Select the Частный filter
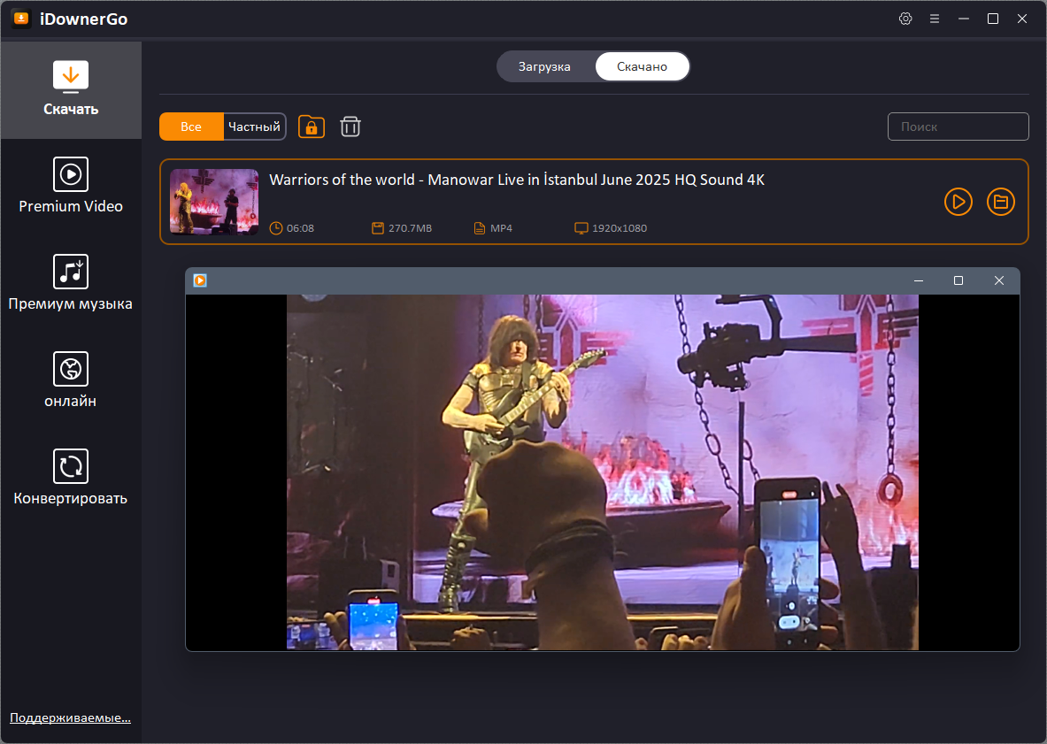This screenshot has height=744, width=1047. point(254,127)
